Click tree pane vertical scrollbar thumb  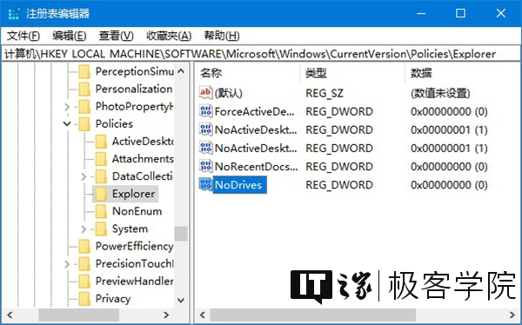(x=181, y=234)
